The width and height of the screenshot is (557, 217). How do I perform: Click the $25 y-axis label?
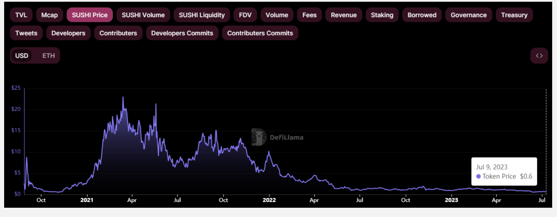click(x=16, y=88)
